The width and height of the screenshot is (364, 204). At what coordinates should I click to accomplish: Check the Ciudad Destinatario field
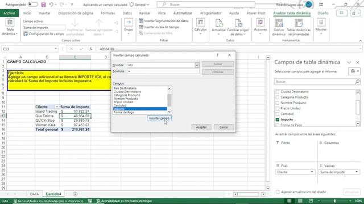pos(277,92)
